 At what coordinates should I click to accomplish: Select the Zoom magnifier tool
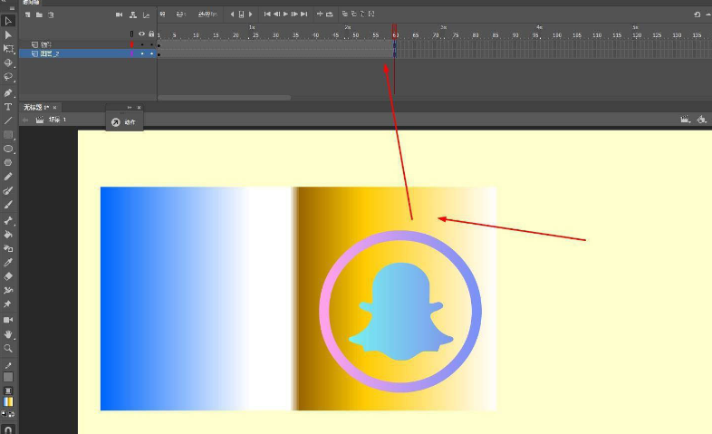pyautogui.click(x=8, y=348)
